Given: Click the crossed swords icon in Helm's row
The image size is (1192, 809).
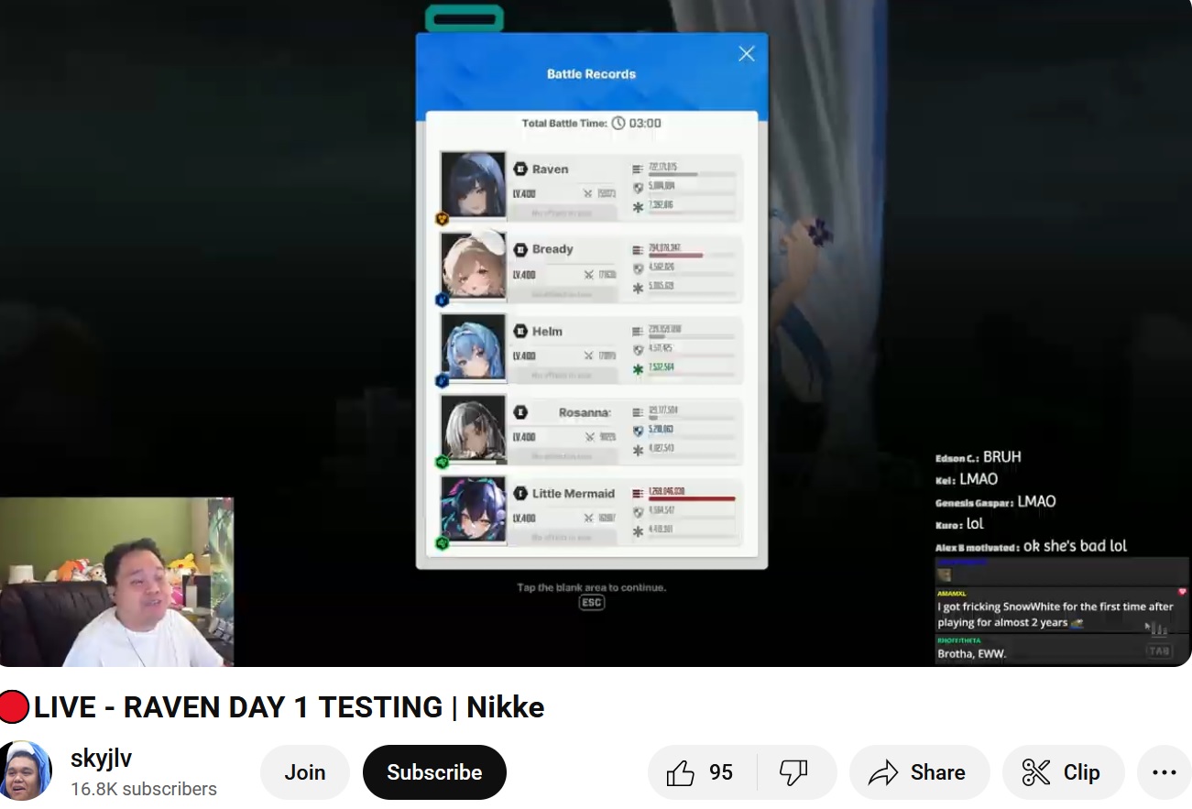Looking at the screenshot, I should click(x=588, y=355).
